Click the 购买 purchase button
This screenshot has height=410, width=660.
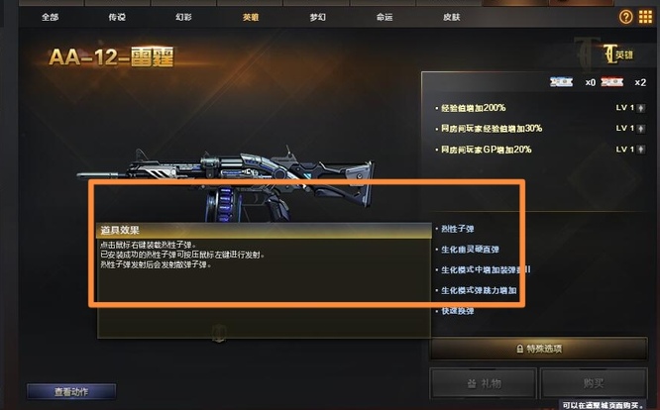click(594, 383)
